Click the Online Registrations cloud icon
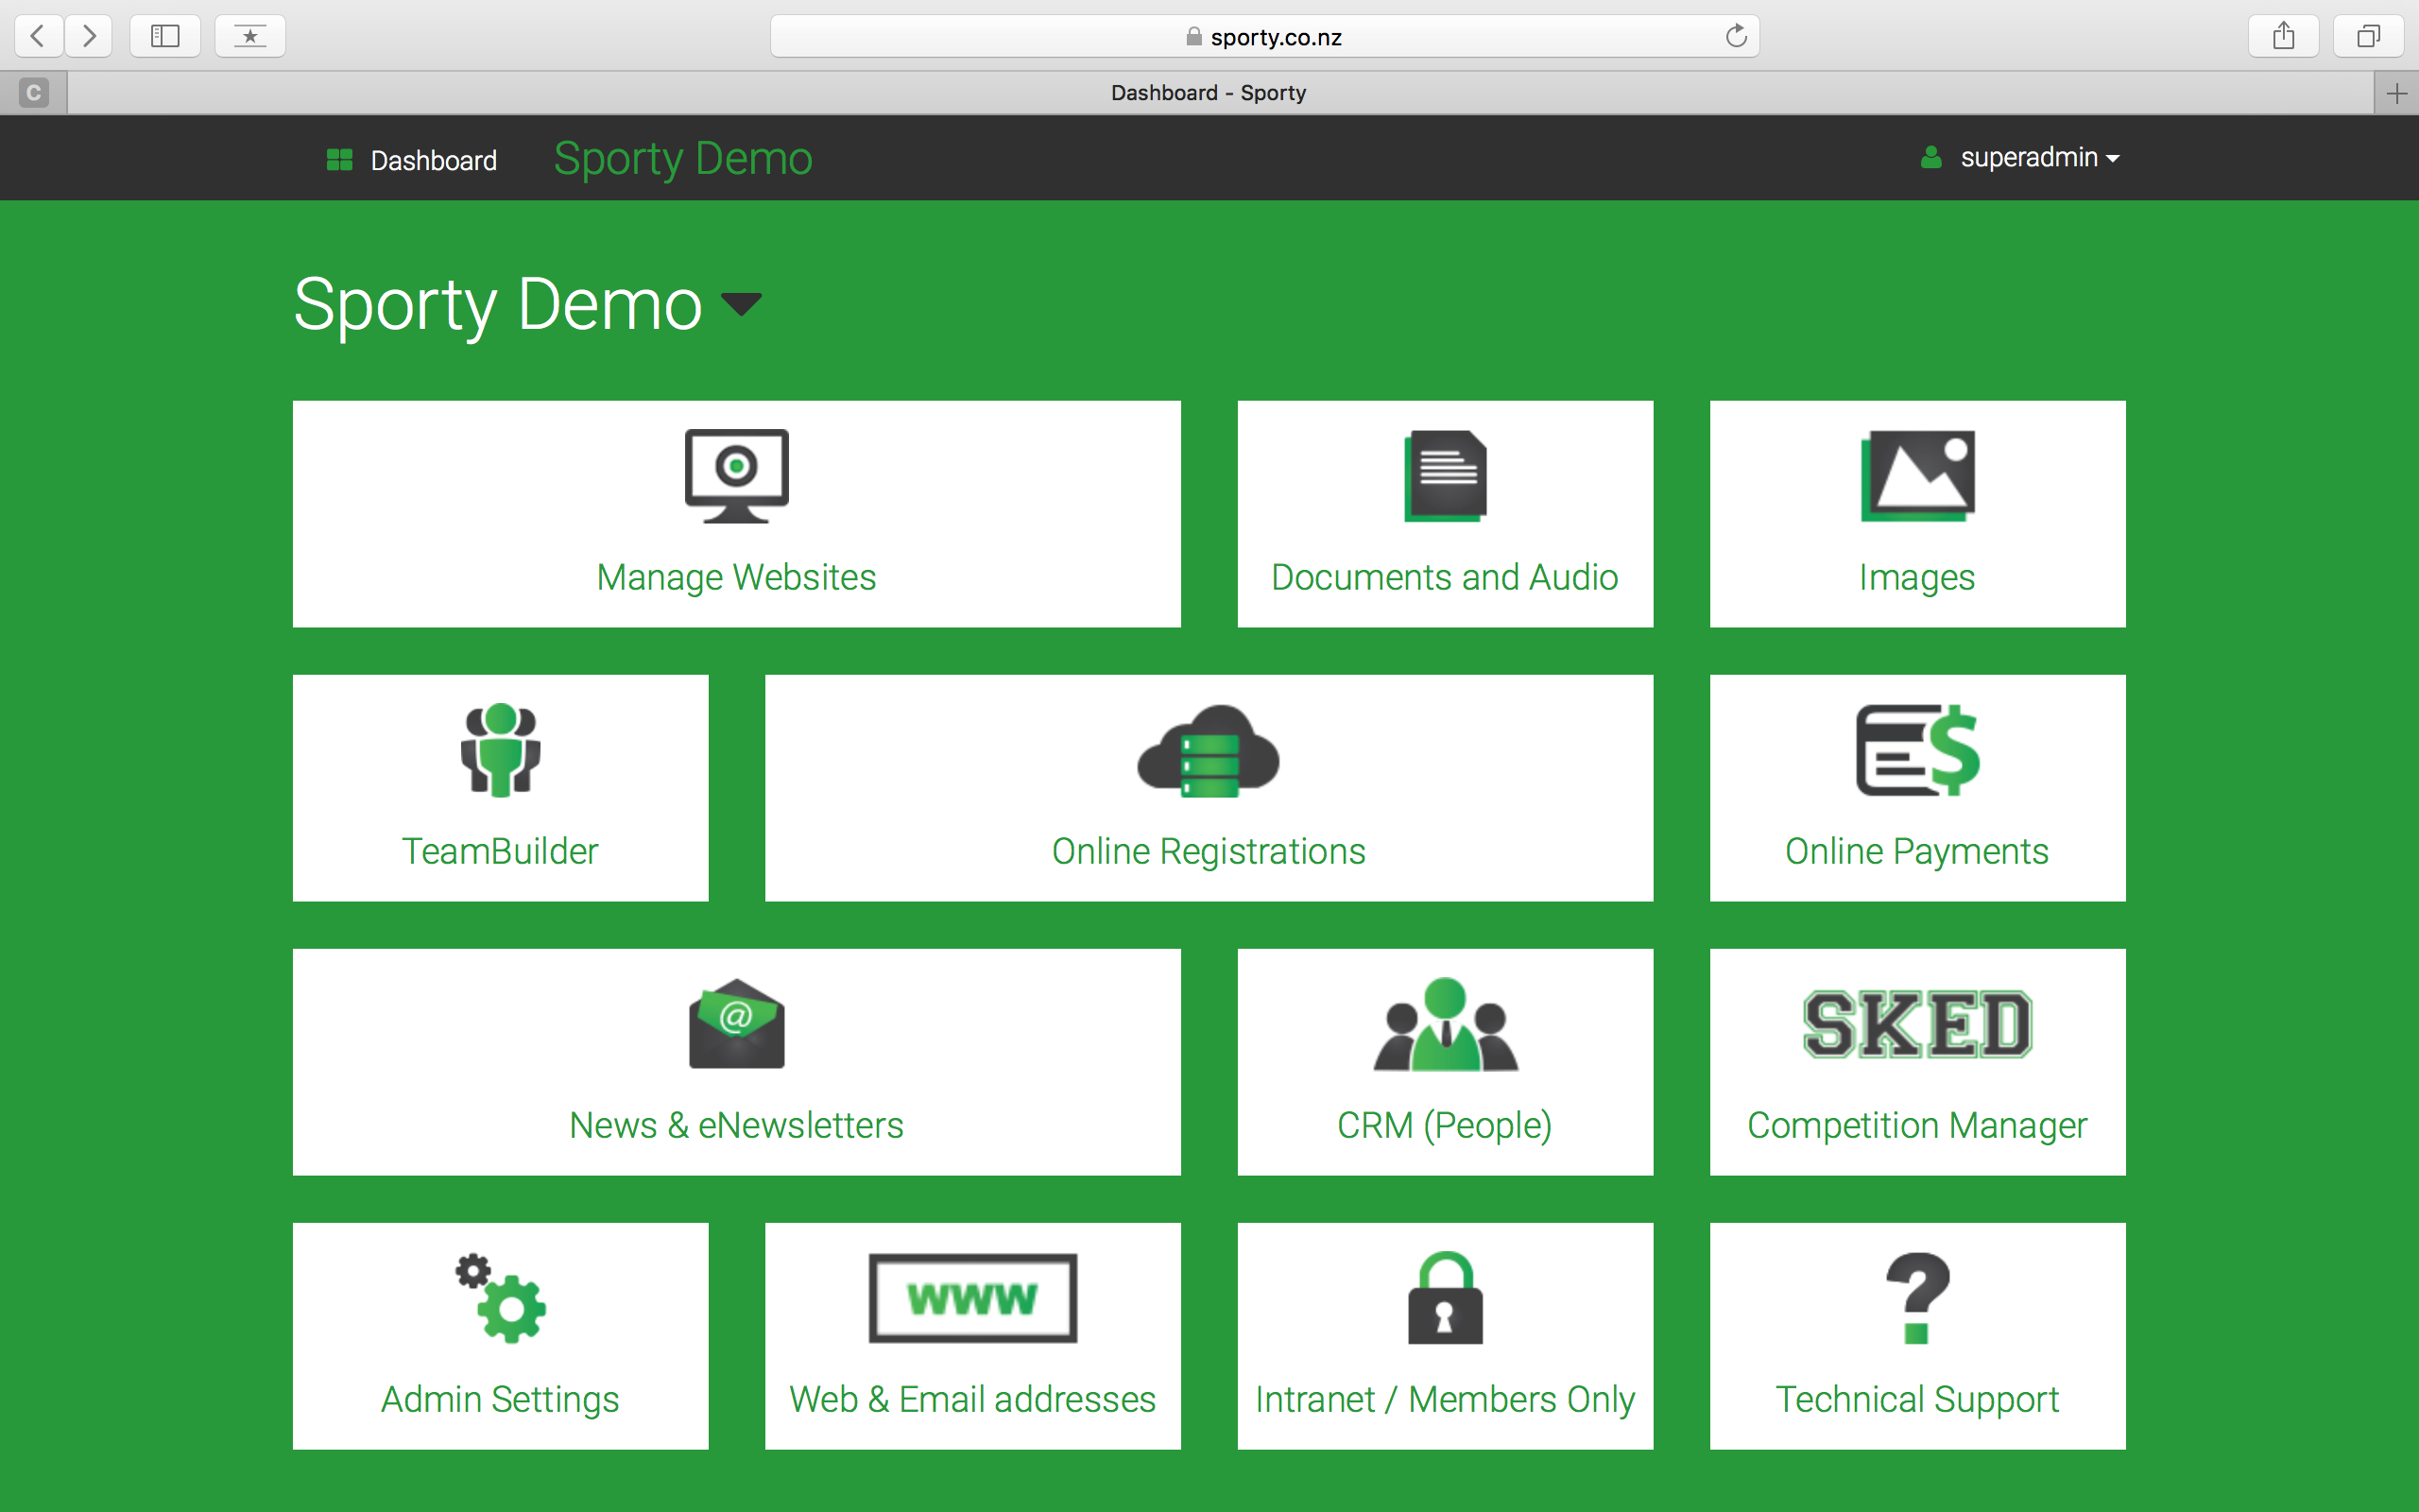The width and height of the screenshot is (2419, 1512). click(1209, 750)
